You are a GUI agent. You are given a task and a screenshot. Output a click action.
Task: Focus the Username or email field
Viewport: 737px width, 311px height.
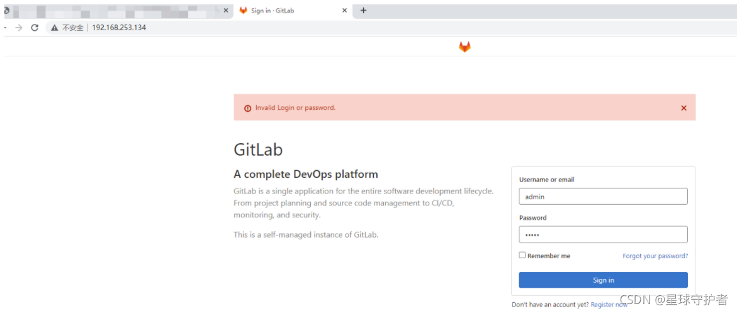click(603, 197)
